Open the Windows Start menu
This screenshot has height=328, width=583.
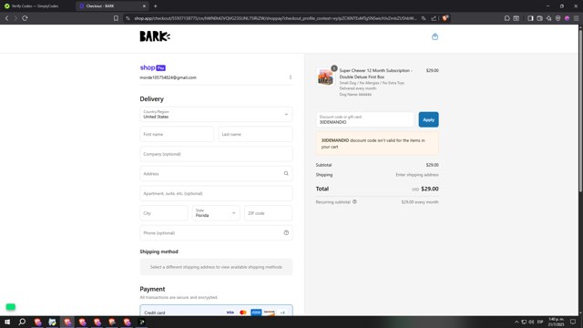7,322
